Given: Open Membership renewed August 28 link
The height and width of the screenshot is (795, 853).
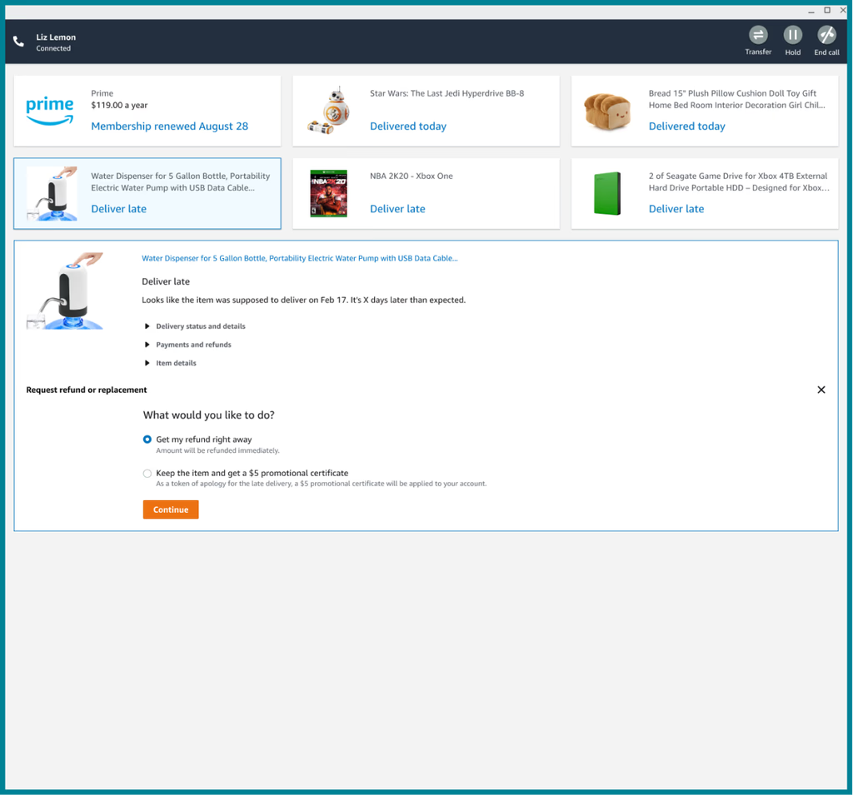Looking at the screenshot, I should [x=169, y=127].
